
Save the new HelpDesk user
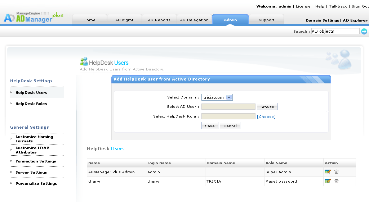point(210,126)
